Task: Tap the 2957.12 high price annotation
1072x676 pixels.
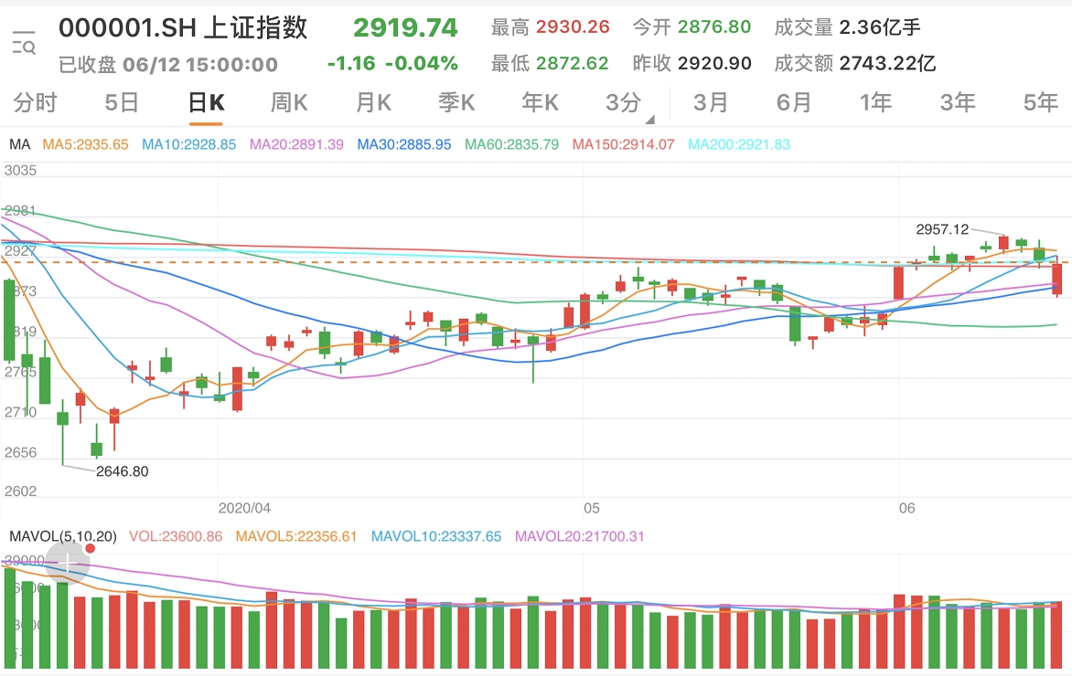Action: point(942,229)
